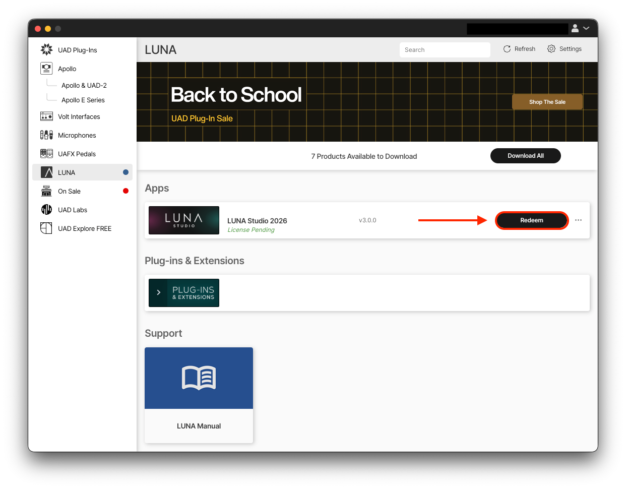
Task: Open UAD Plug-Ins sidebar icon
Action: [x=46, y=49]
